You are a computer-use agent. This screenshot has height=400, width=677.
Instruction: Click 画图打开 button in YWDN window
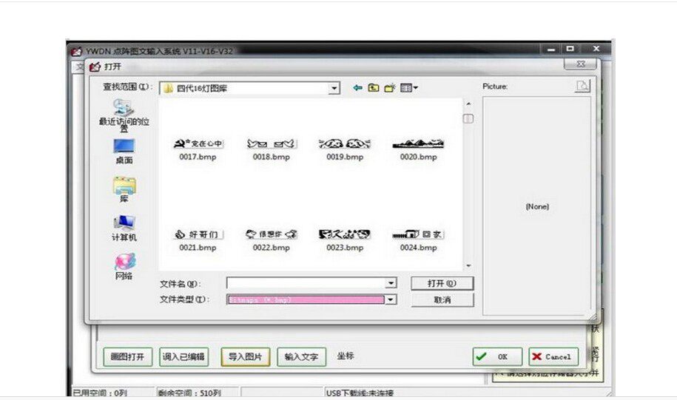[128, 357]
